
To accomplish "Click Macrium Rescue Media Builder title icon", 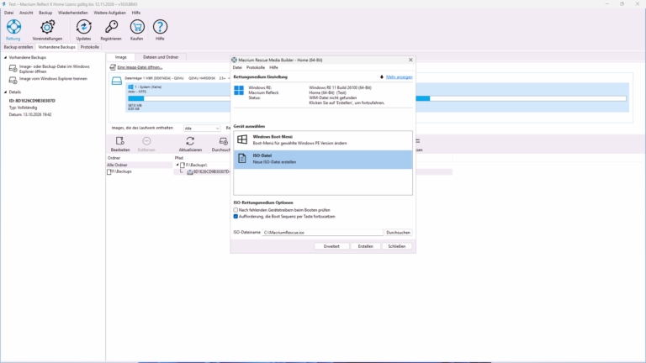I will [x=234, y=60].
